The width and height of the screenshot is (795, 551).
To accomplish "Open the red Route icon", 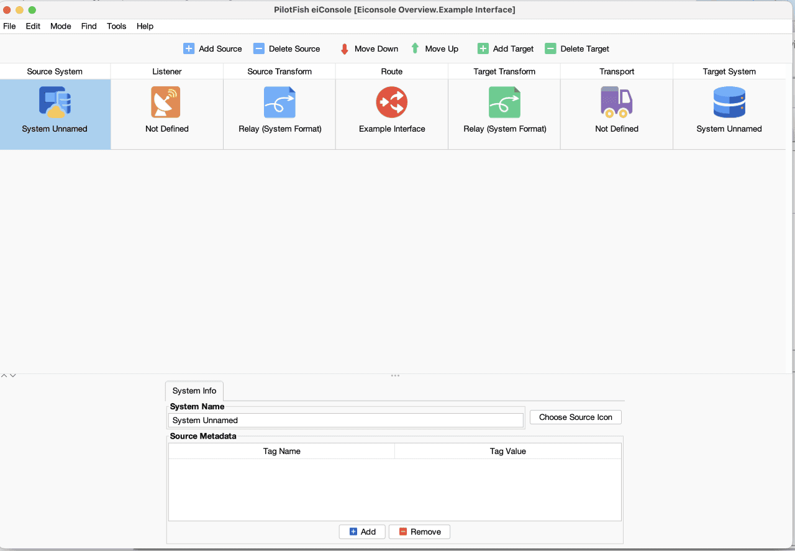I will 391,102.
